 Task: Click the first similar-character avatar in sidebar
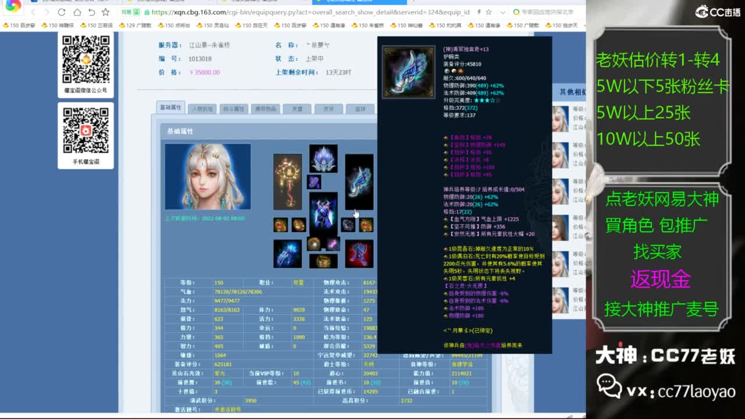[x=560, y=118]
